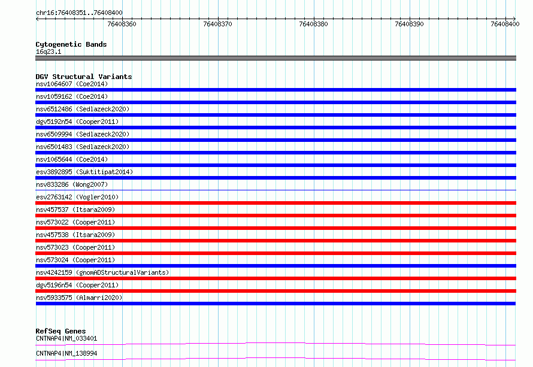The width and height of the screenshot is (533, 367).
Task: Open gene CNTNAP4|NM_138994
Action: click(x=66, y=353)
